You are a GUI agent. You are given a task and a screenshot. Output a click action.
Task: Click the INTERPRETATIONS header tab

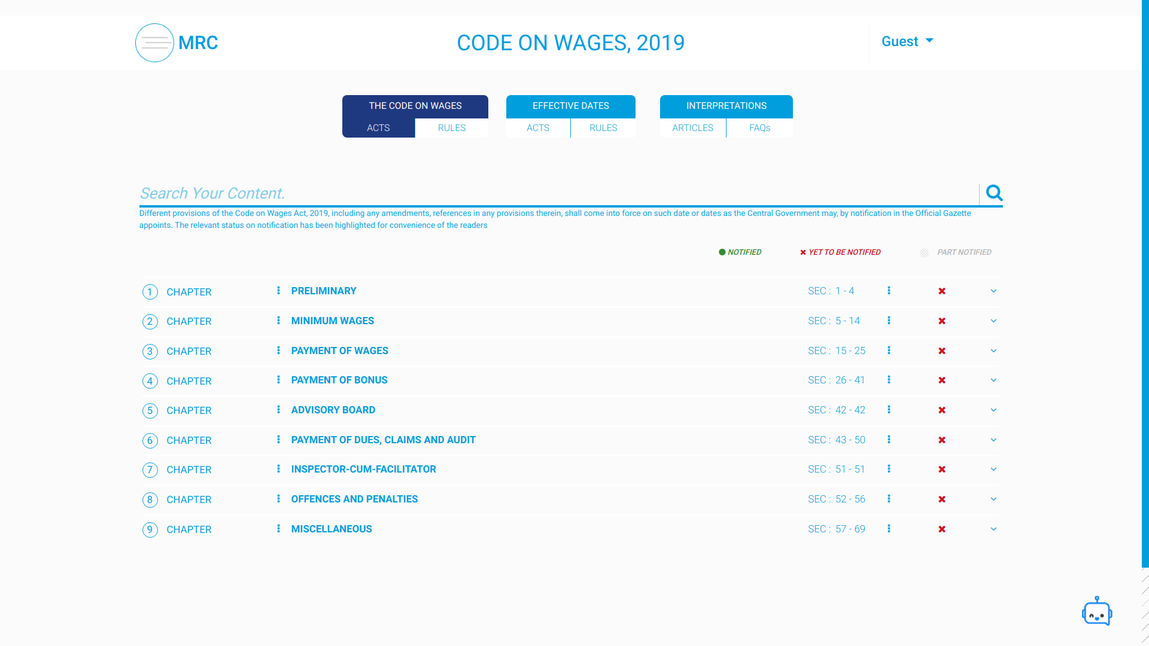tap(727, 106)
